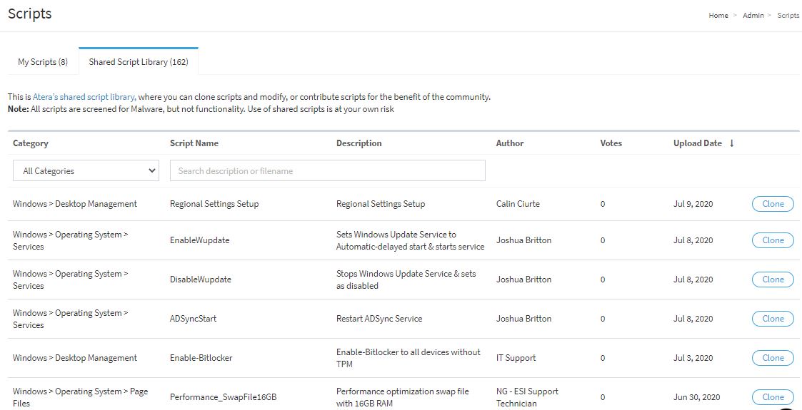802x410 pixels.
Task: Sort by the Category column header
Action: pos(31,143)
